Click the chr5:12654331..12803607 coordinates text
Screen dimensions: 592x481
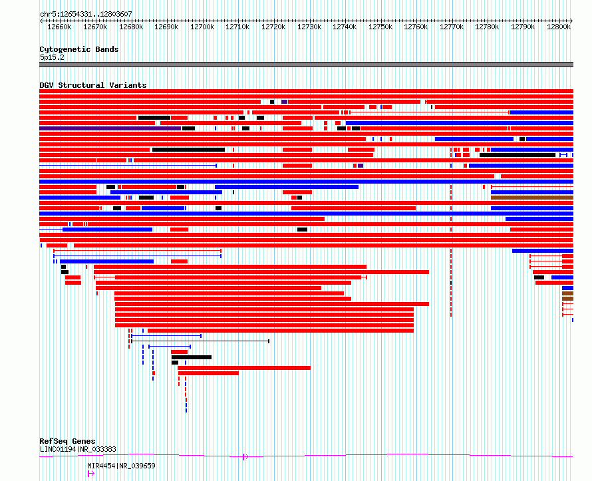pyautogui.click(x=86, y=14)
